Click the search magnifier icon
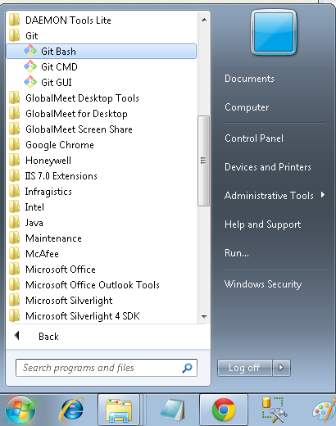Image resolution: width=336 pixels, height=426 pixels. coord(187,368)
